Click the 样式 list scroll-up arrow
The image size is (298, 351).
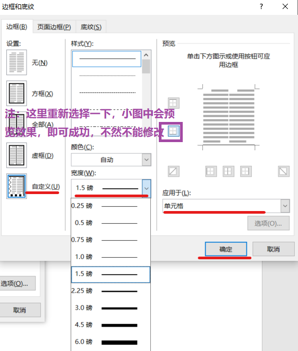click(146, 55)
